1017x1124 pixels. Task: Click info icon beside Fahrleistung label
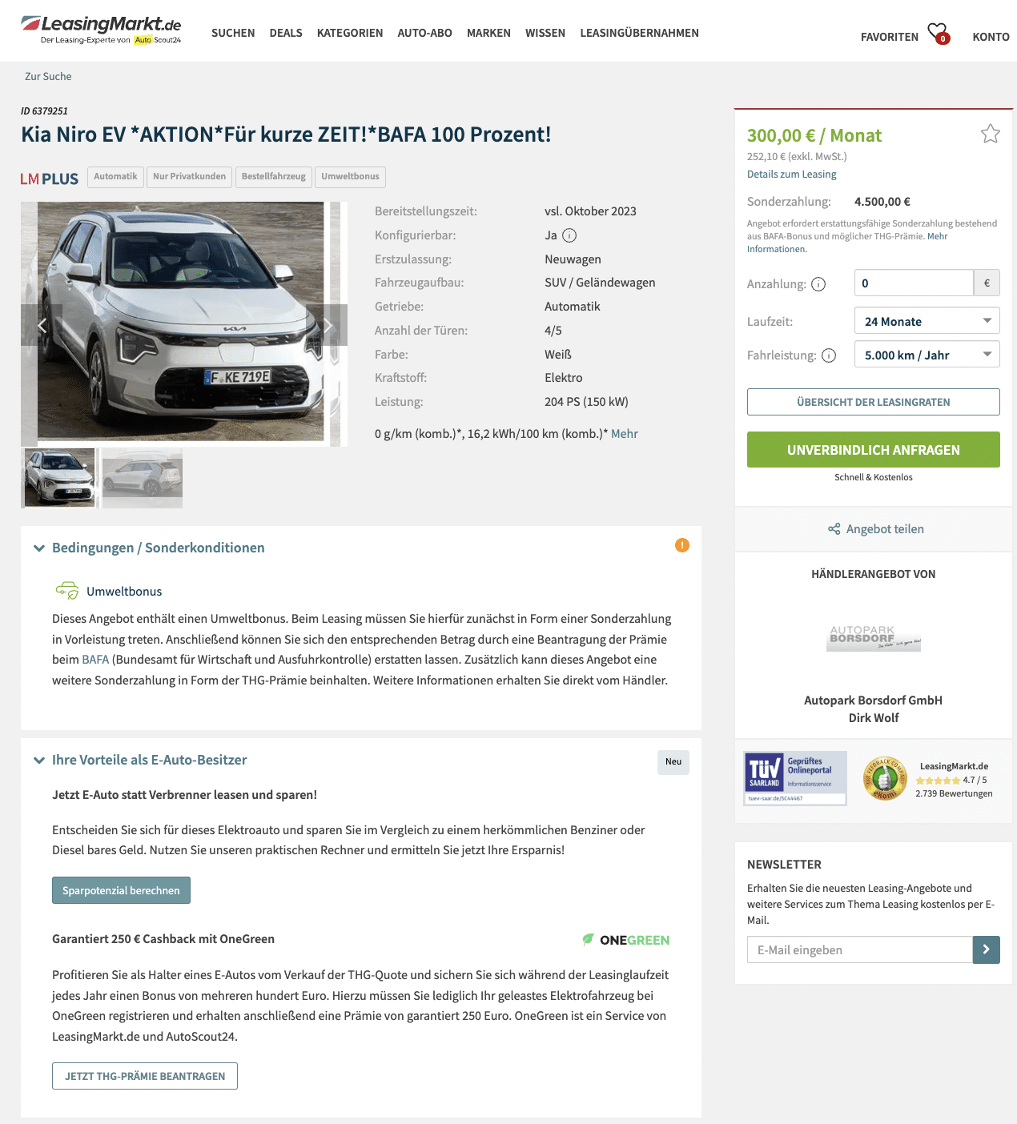pyautogui.click(x=829, y=355)
